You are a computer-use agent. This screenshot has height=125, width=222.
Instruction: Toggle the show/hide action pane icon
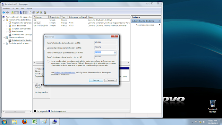coord(25,12)
